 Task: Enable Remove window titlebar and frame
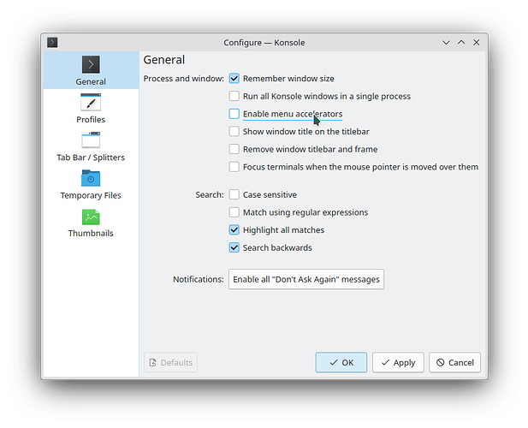(234, 149)
